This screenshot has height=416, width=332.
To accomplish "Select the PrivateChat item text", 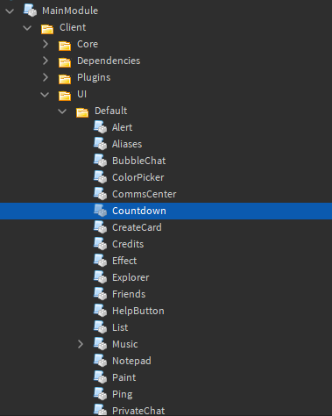I will coord(138,411).
